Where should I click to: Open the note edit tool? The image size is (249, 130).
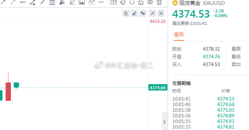(x=113, y=2)
